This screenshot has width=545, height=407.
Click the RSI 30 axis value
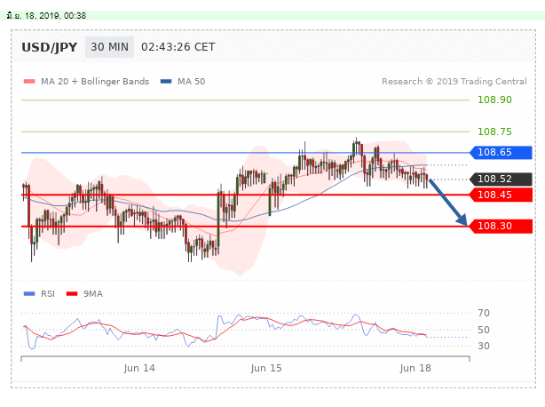coord(484,346)
